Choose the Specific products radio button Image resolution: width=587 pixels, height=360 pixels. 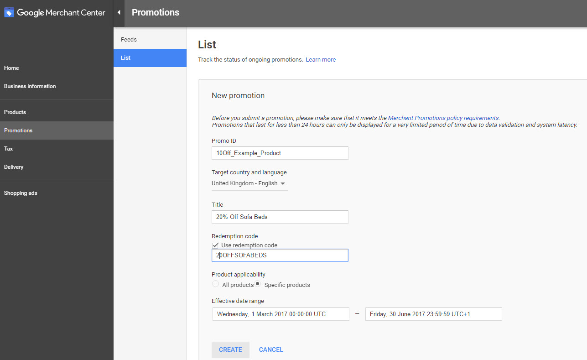point(258,283)
